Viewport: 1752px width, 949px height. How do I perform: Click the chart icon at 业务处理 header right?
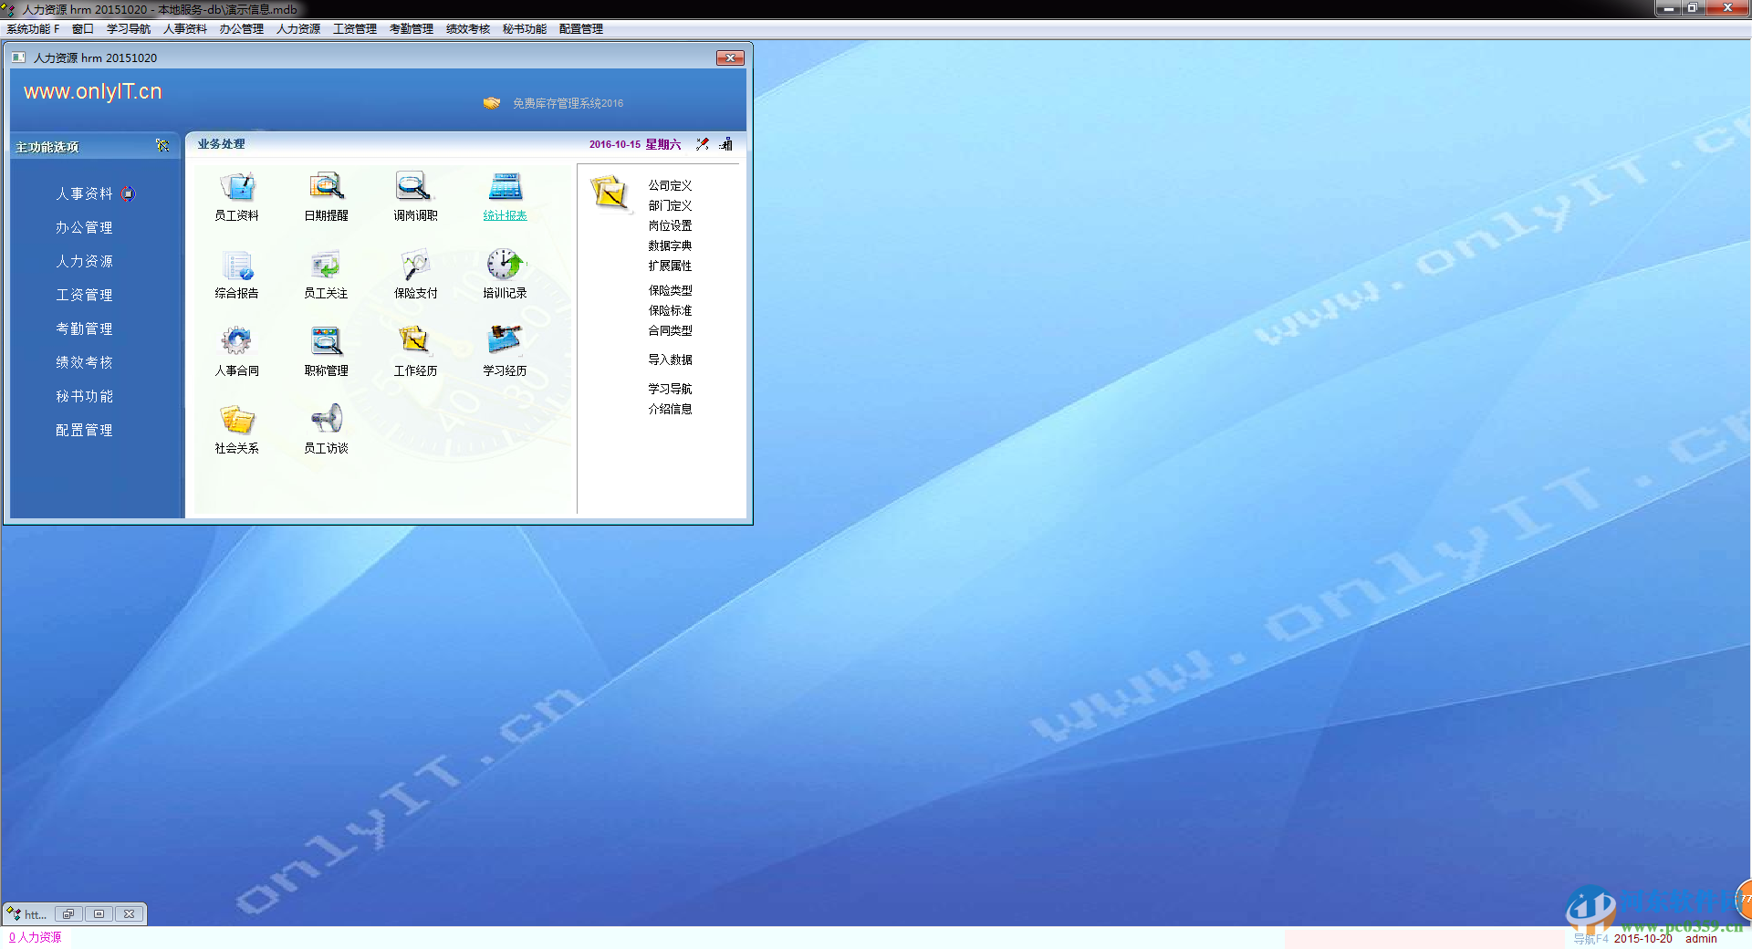(726, 144)
